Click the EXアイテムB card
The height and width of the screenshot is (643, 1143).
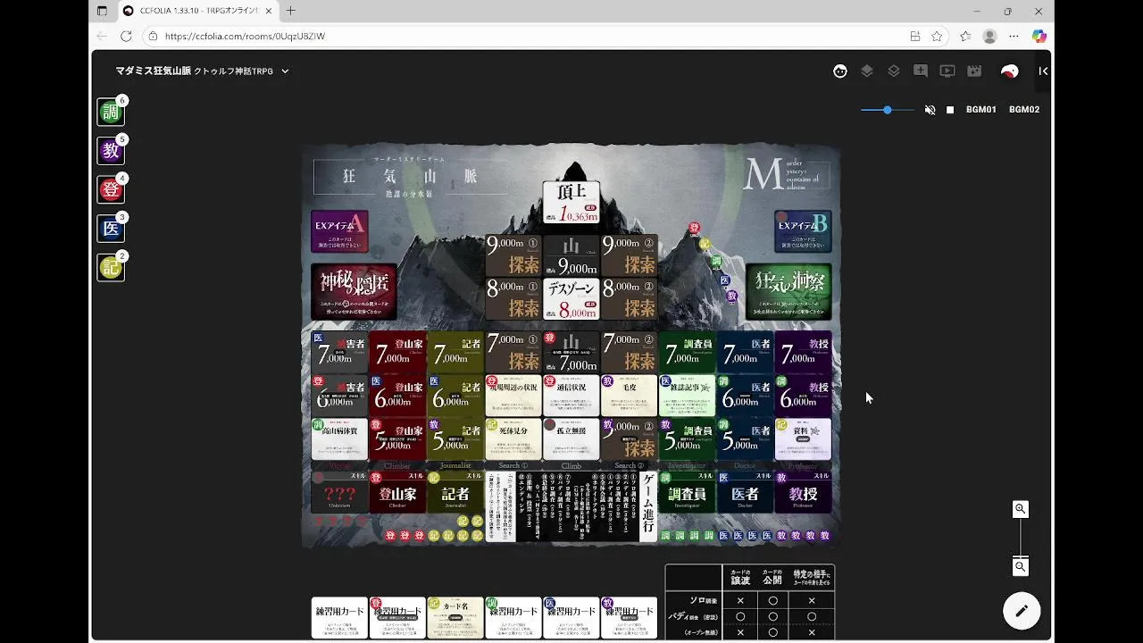803,231
